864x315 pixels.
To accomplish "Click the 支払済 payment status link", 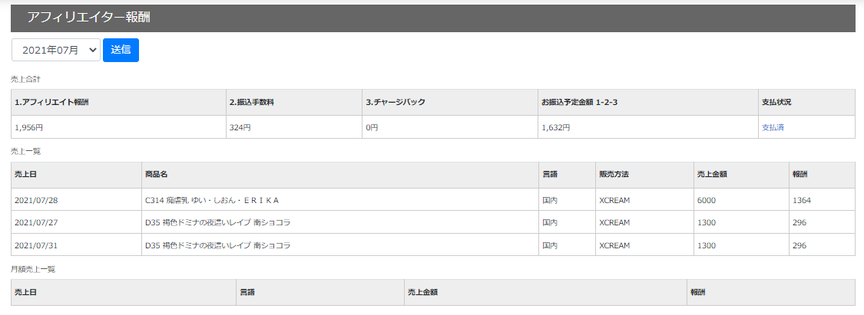I will 773,127.
